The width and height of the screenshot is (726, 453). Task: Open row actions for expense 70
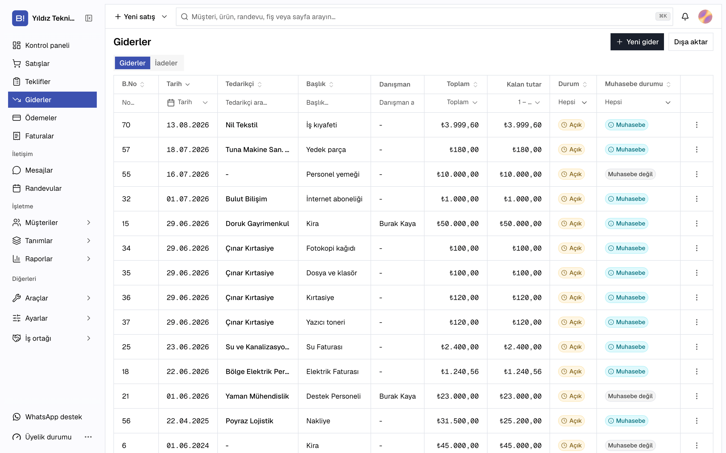tap(697, 125)
